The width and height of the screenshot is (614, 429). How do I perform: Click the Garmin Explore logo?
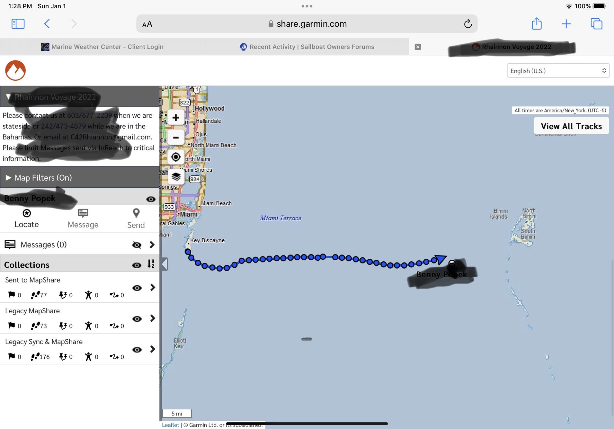click(x=15, y=70)
